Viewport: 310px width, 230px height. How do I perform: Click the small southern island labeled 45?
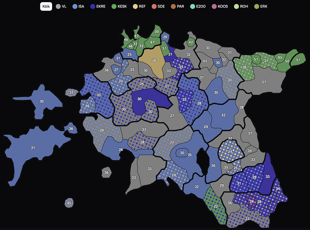(x=69, y=203)
